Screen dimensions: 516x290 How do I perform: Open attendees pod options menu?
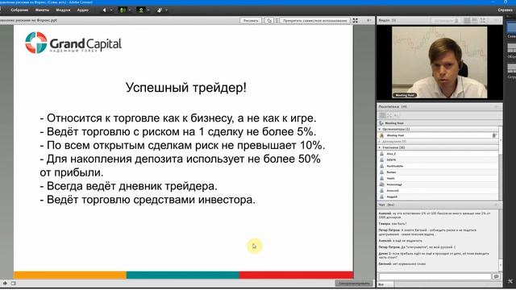click(497, 107)
